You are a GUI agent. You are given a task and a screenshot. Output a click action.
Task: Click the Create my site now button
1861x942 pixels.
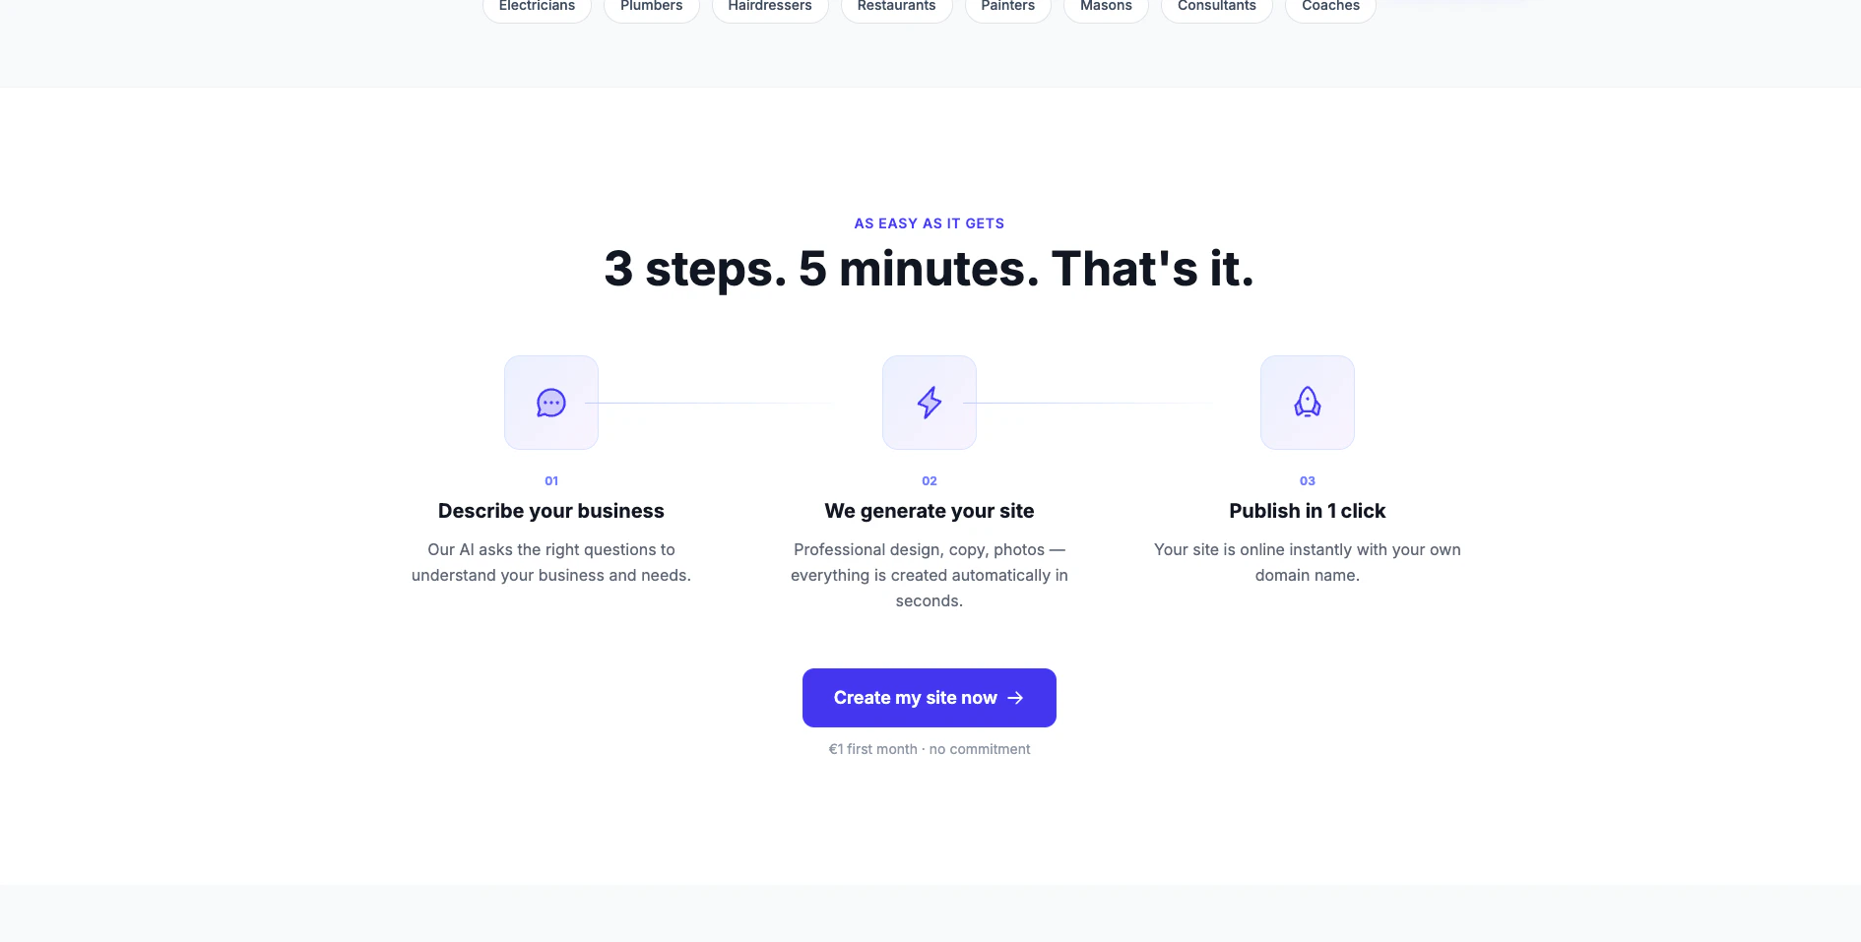930,698
